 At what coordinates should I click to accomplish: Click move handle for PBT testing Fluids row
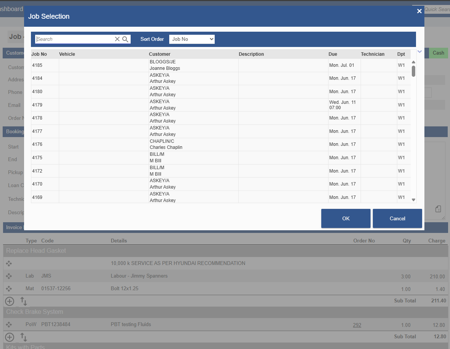tap(9, 324)
